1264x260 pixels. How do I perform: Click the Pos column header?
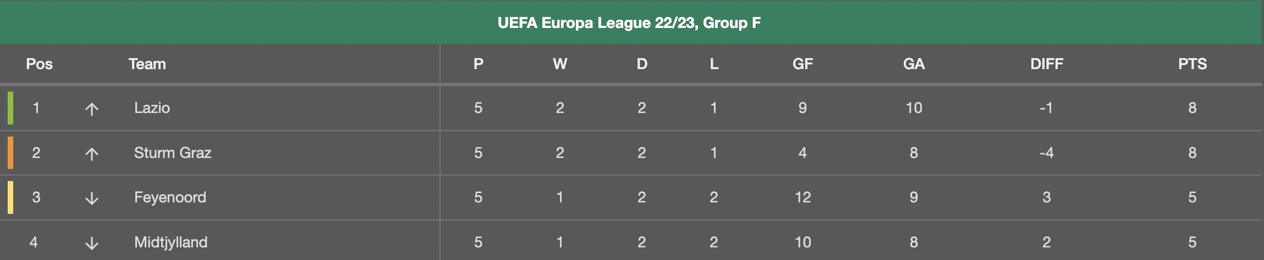click(39, 64)
